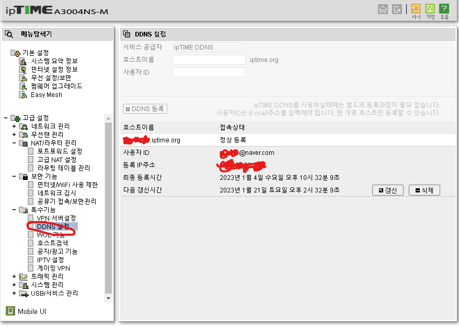459x327 pixels.
Task: Click the 삭제 delete button
Action: point(424,190)
